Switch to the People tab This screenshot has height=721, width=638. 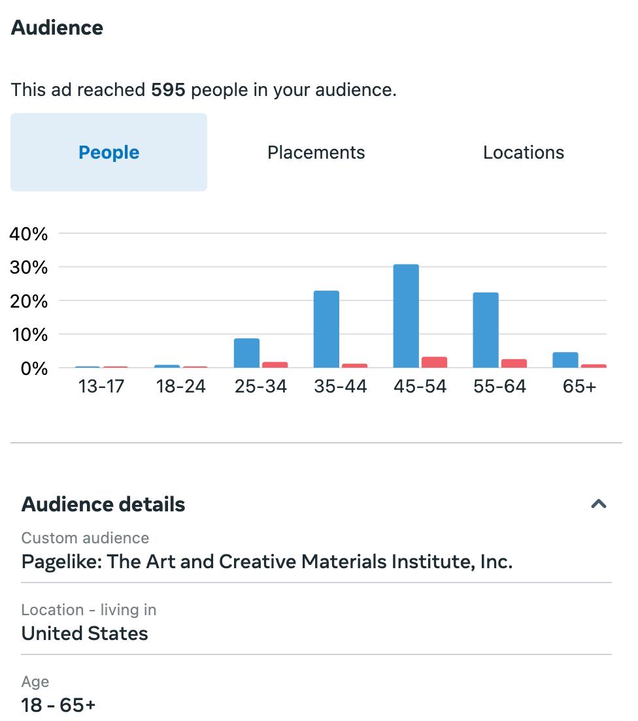click(x=109, y=152)
